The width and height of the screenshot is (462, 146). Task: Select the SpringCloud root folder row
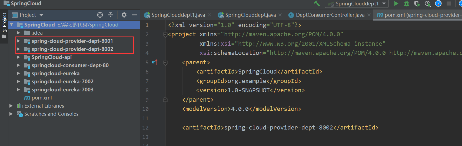click(74, 25)
